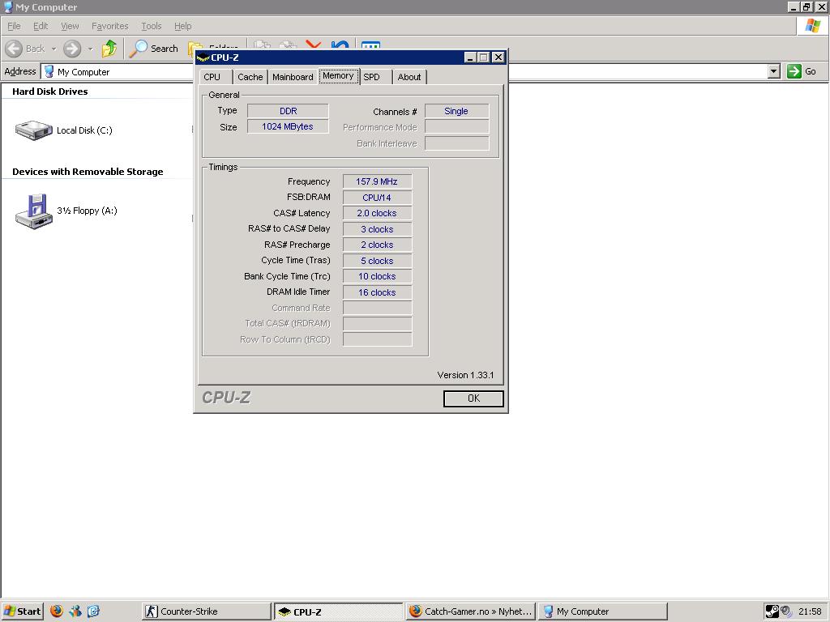The image size is (830, 622).
Task: Click the Steam tray icon
Action: (x=772, y=611)
